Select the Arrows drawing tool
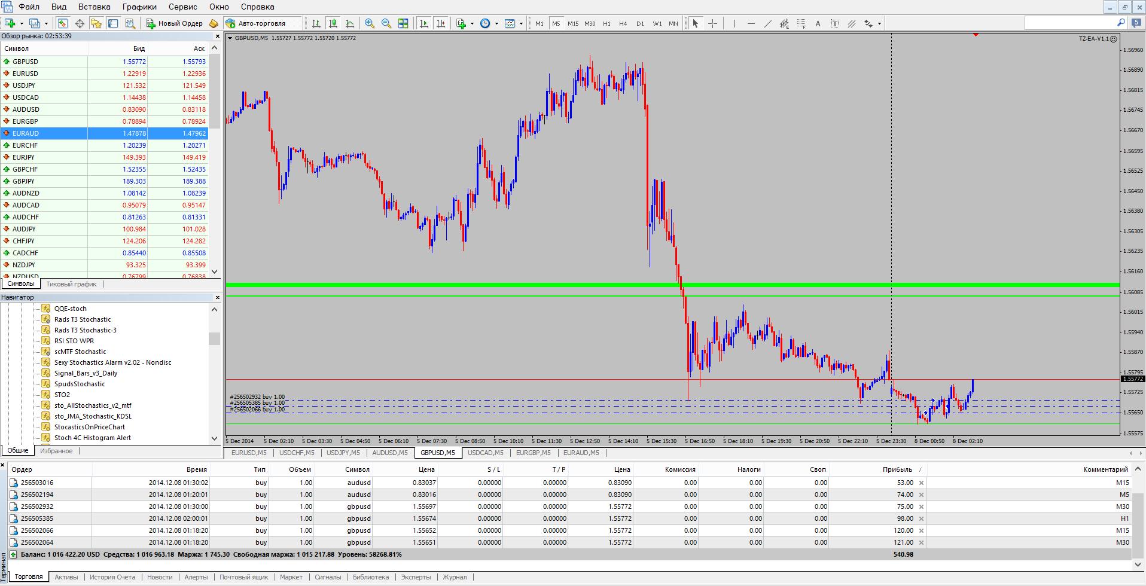Screen dimensions: 1146x586 (x=868, y=23)
